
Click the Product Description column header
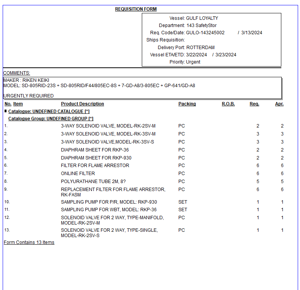click(82, 104)
